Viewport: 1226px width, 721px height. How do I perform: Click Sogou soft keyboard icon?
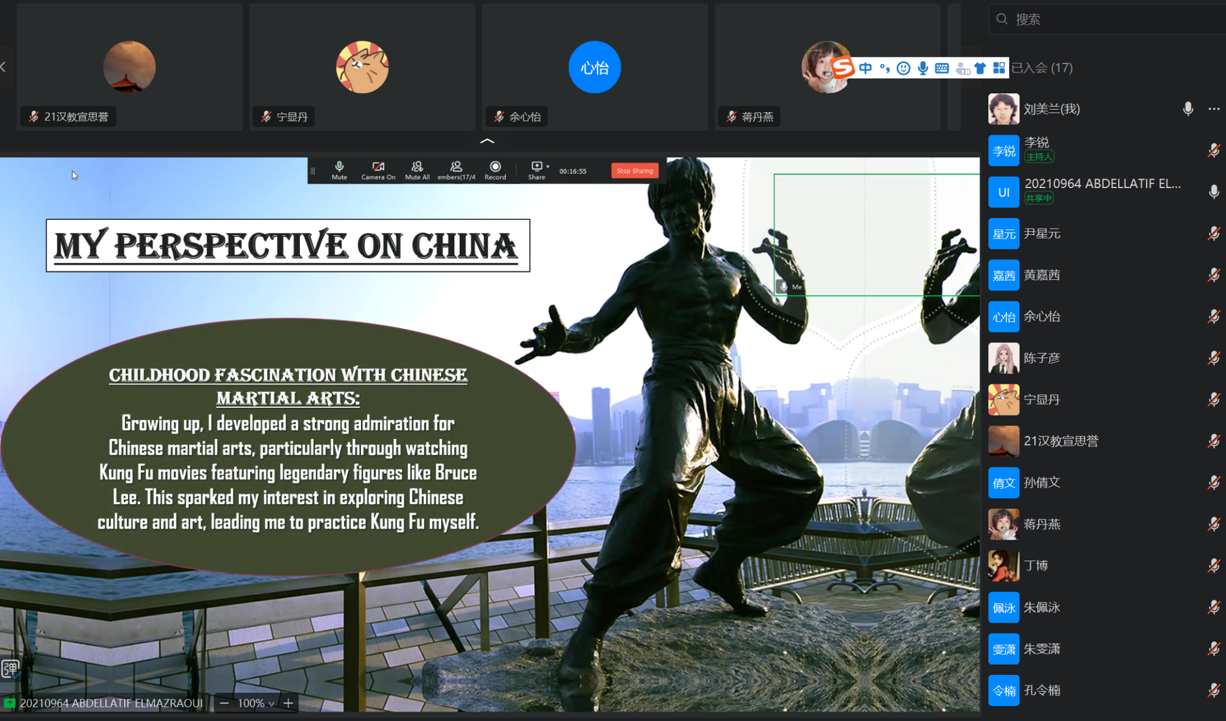tap(942, 68)
